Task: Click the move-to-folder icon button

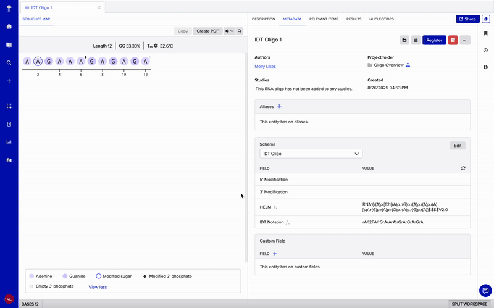Action: coord(404,40)
